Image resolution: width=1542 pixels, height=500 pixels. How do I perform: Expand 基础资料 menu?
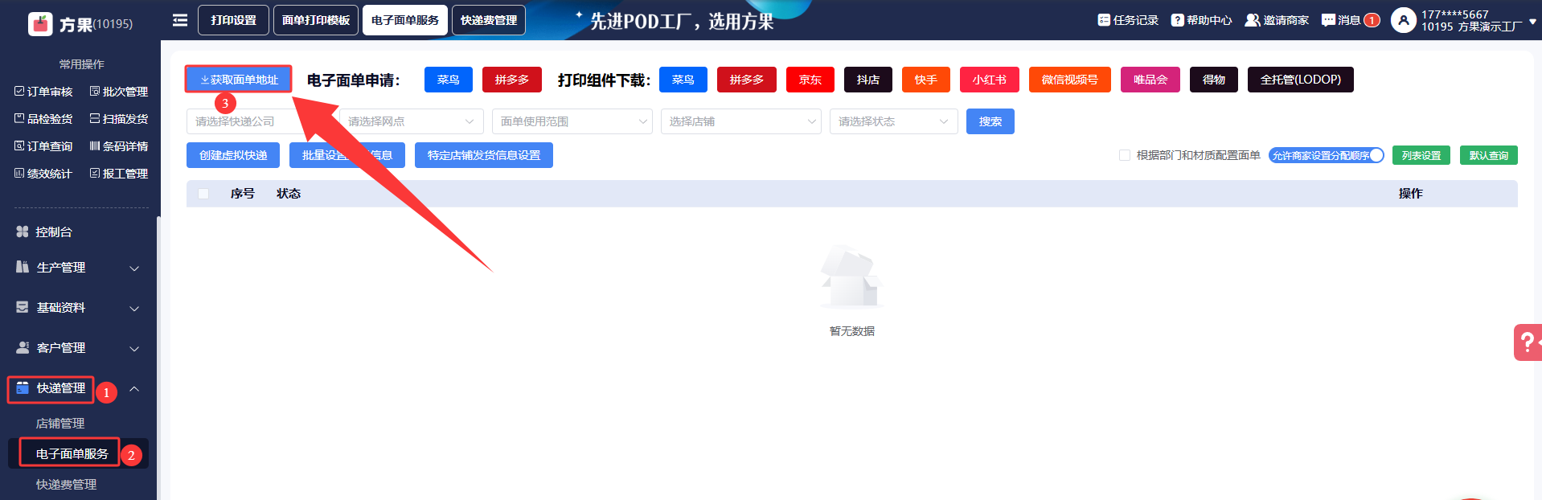[78, 308]
